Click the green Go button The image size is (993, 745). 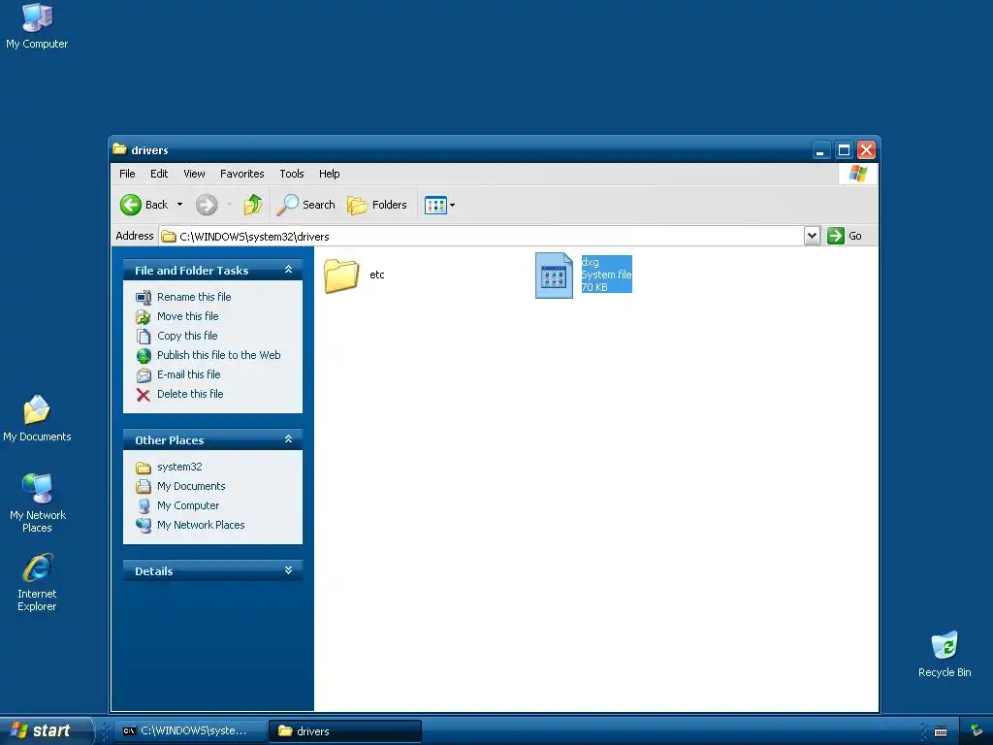(x=845, y=236)
